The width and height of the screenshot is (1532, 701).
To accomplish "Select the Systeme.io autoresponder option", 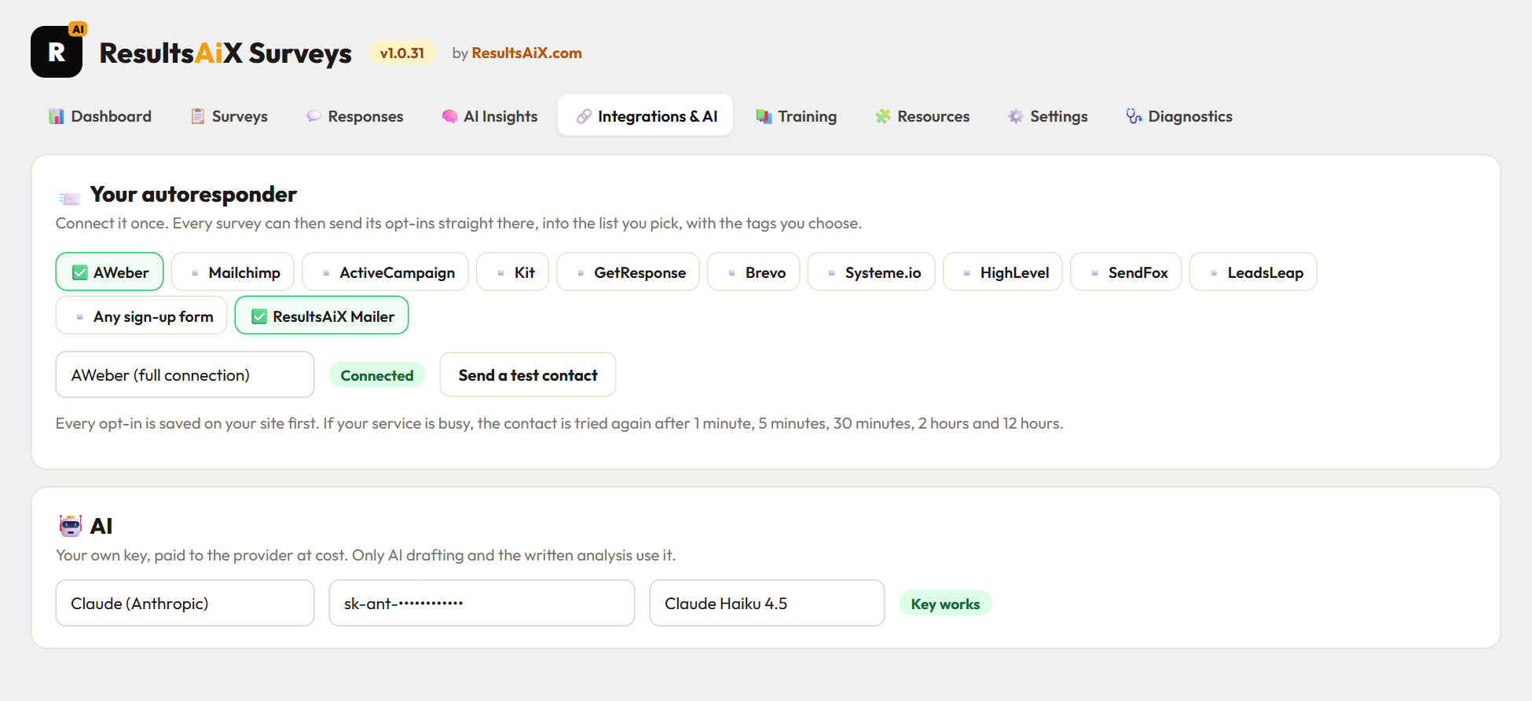I will point(871,272).
